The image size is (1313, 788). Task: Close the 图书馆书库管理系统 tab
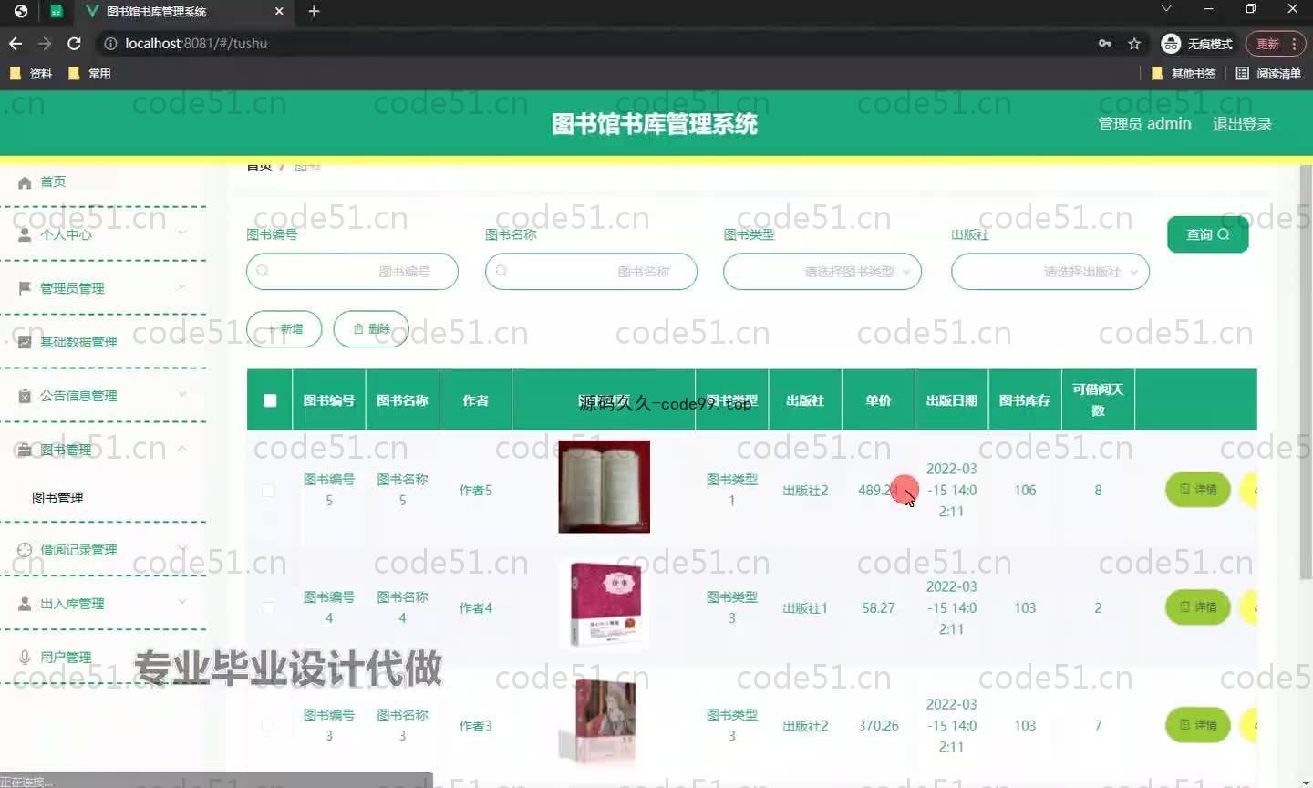tap(279, 11)
